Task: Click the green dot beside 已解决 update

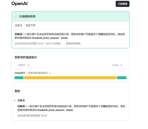Action: (15, 100)
